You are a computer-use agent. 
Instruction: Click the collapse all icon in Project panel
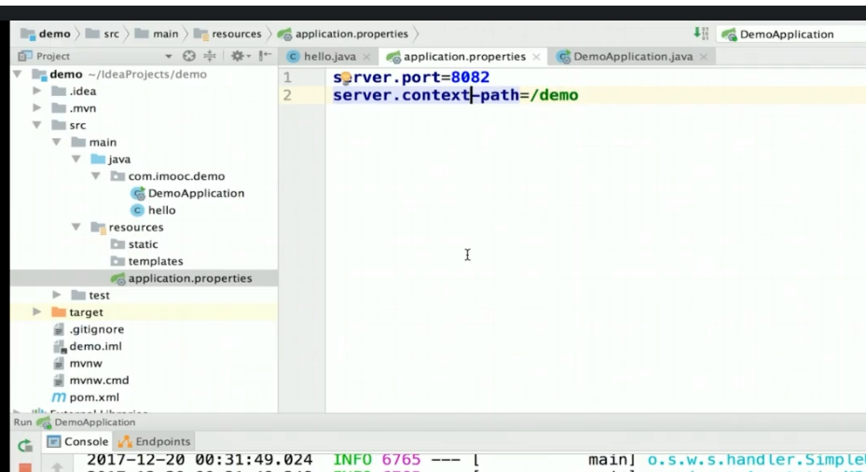[x=210, y=56]
